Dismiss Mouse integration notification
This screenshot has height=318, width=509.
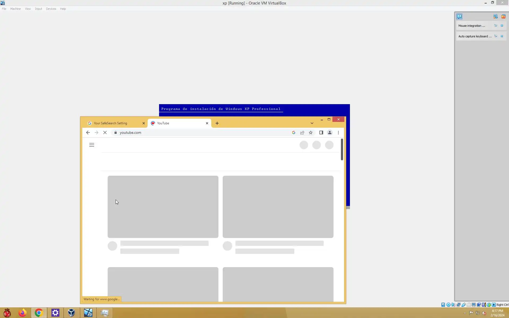(x=502, y=26)
